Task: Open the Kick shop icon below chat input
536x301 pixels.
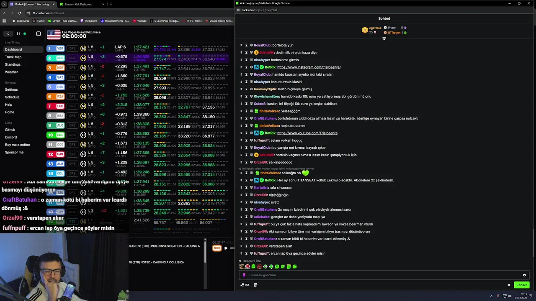Action: coord(255,285)
